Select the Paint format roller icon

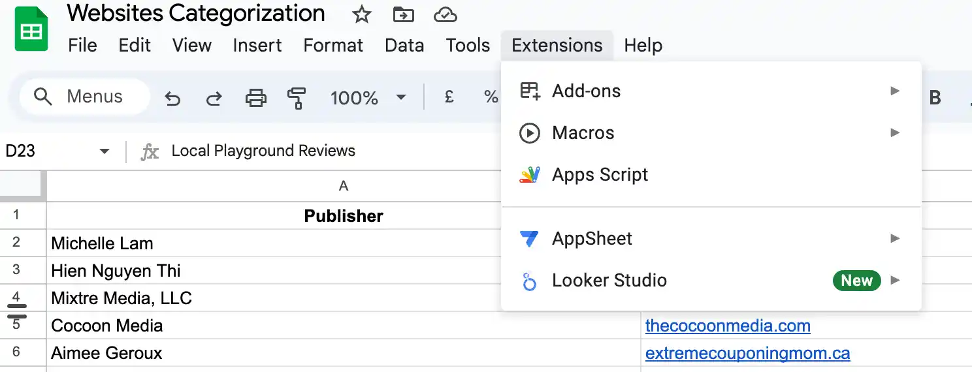[x=297, y=99]
